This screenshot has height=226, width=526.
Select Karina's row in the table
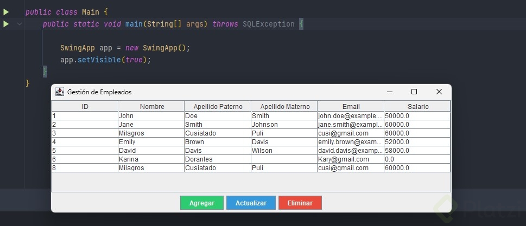(x=151, y=159)
